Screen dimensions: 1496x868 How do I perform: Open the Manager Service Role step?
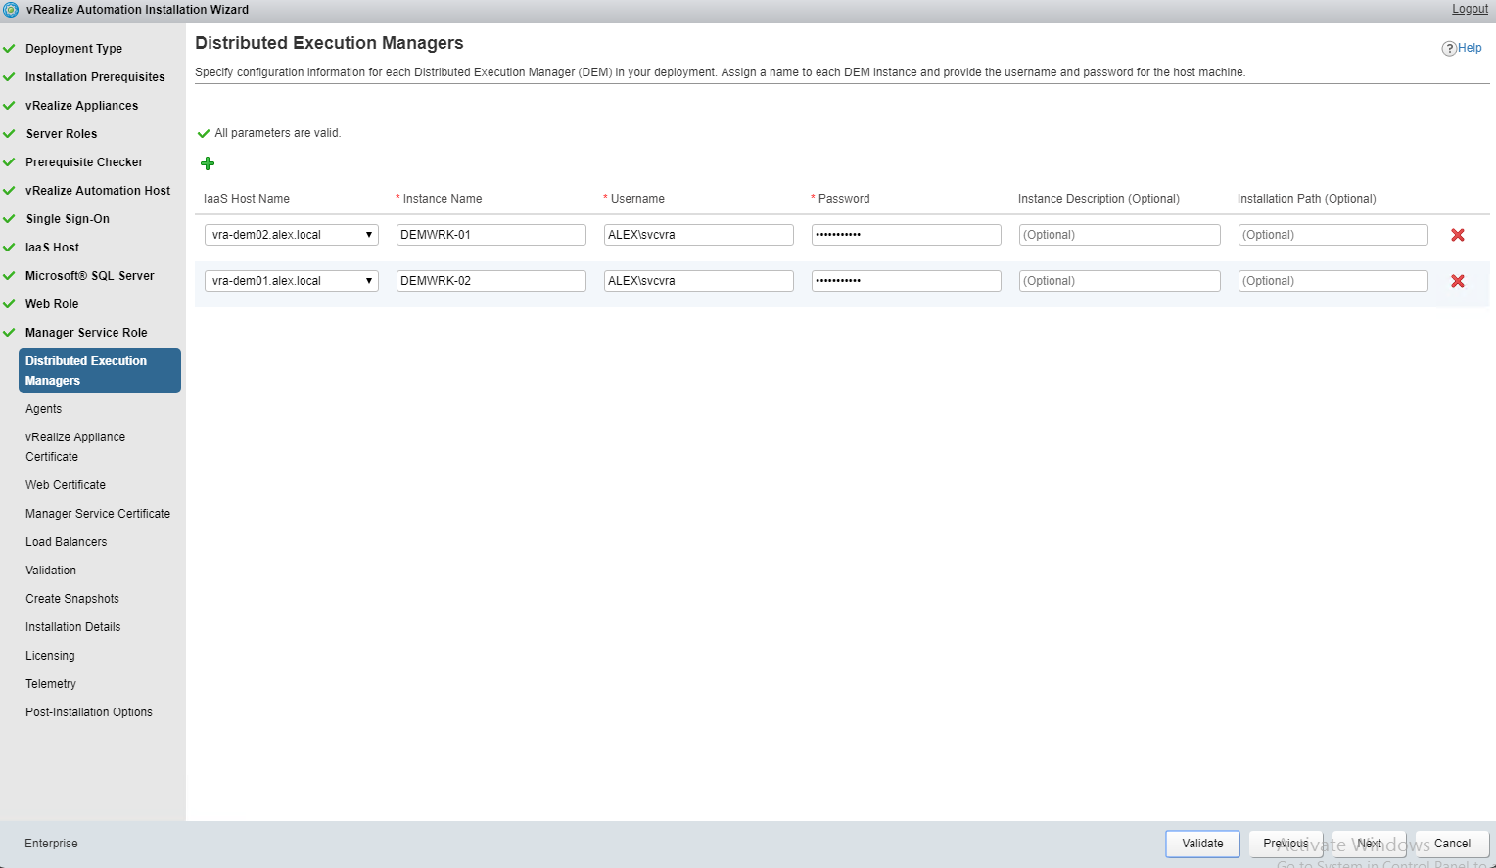86,333
